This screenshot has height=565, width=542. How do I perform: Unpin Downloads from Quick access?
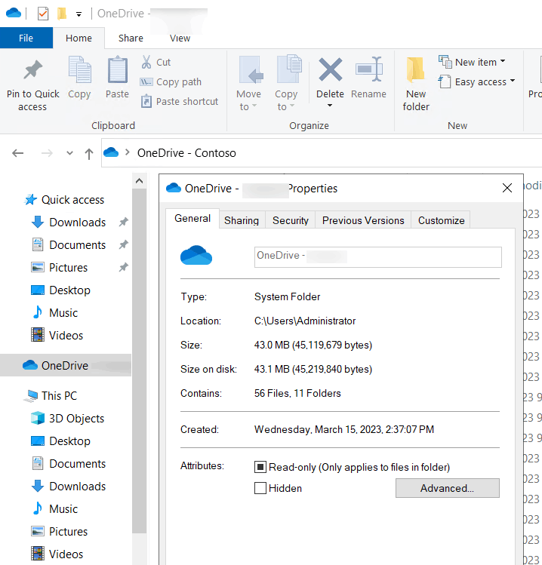click(x=124, y=222)
